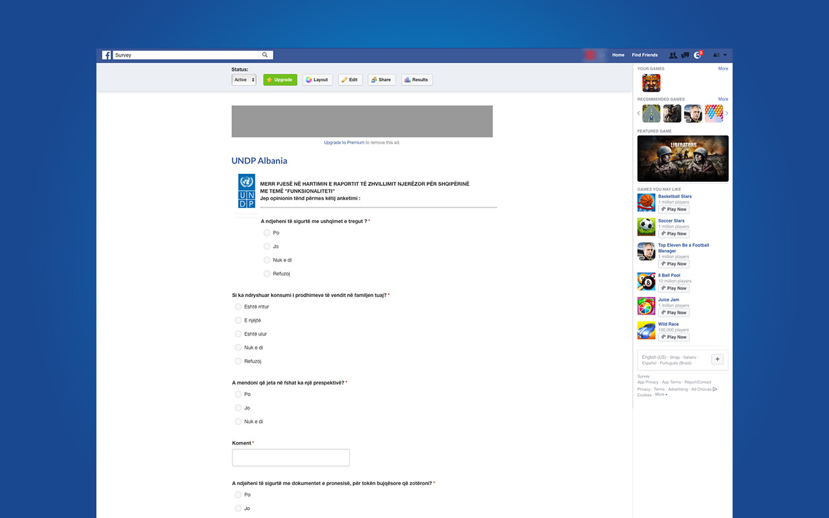Image resolution: width=829 pixels, height=518 pixels.
Task: Click the green Upgrade button
Action: click(280, 80)
